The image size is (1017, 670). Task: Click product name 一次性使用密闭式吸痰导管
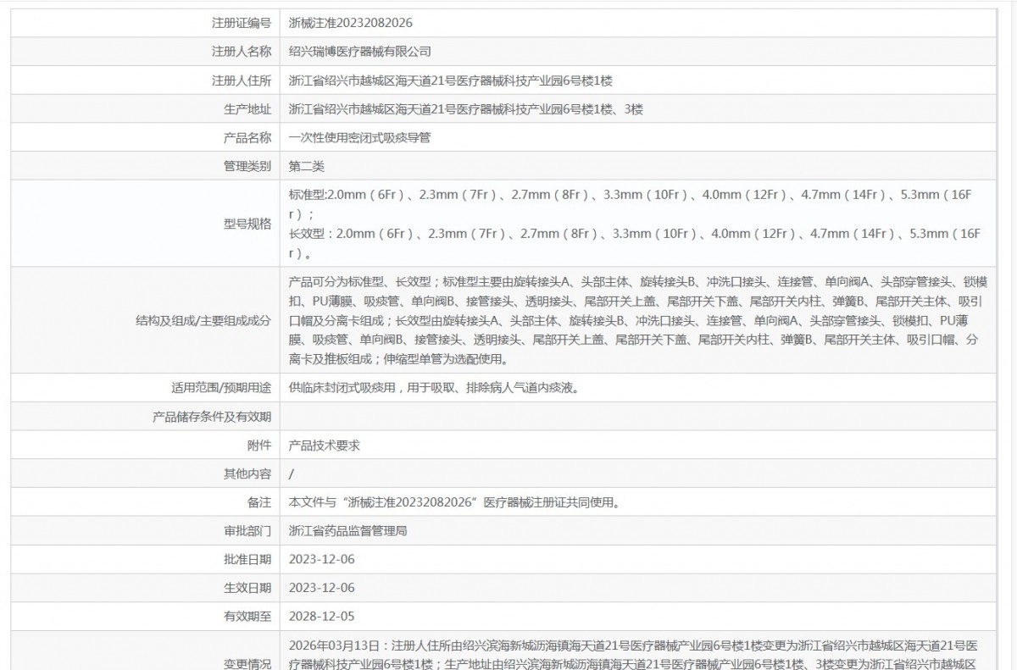(x=359, y=137)
